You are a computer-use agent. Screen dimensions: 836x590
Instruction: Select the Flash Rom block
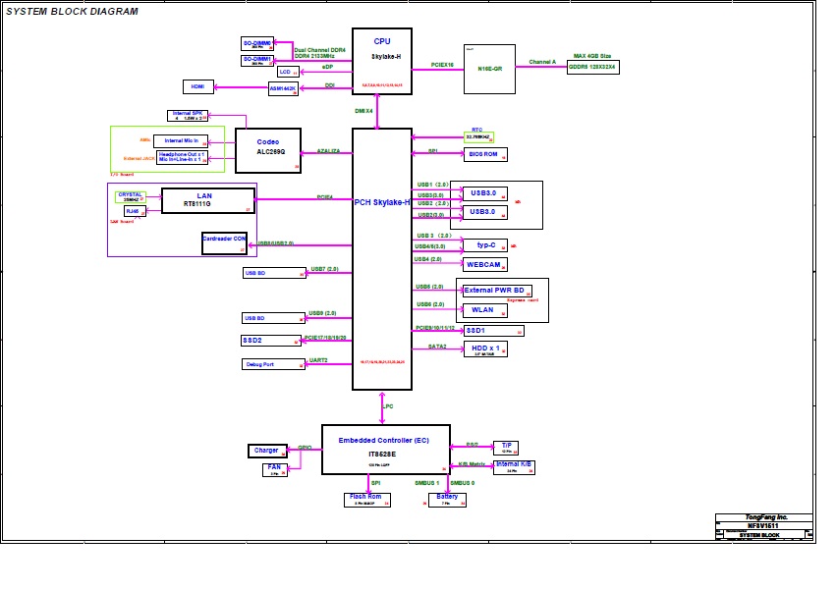click(x=367, y=500)
